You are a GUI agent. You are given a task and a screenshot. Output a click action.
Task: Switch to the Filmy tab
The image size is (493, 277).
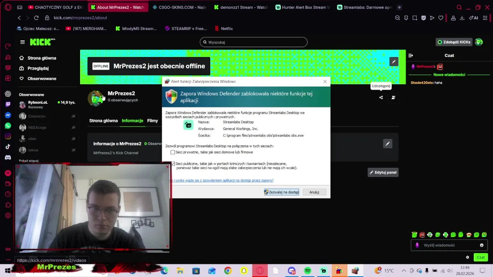[153, 121]
